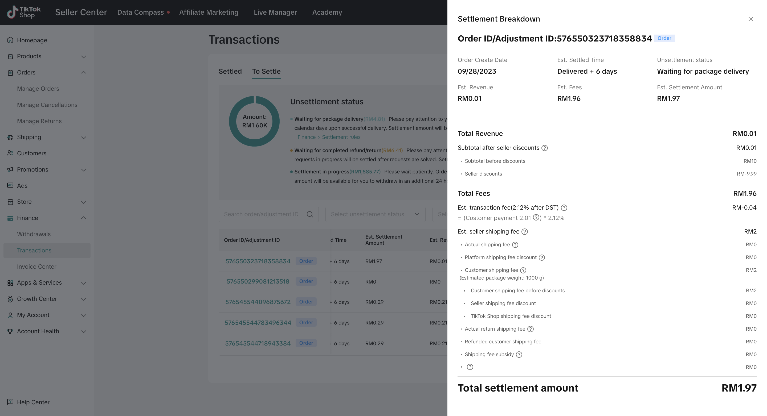Viewport: 767px width, 416px height.
Task: Open help tooltip for Est. seller shipping fee
Action: coord(525,232)
